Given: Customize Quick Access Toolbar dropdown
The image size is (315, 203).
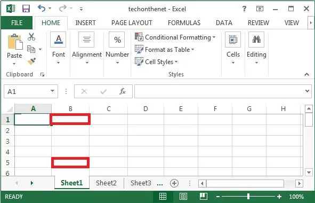Looking at the screenshot, I should click(x=81, y=9).
